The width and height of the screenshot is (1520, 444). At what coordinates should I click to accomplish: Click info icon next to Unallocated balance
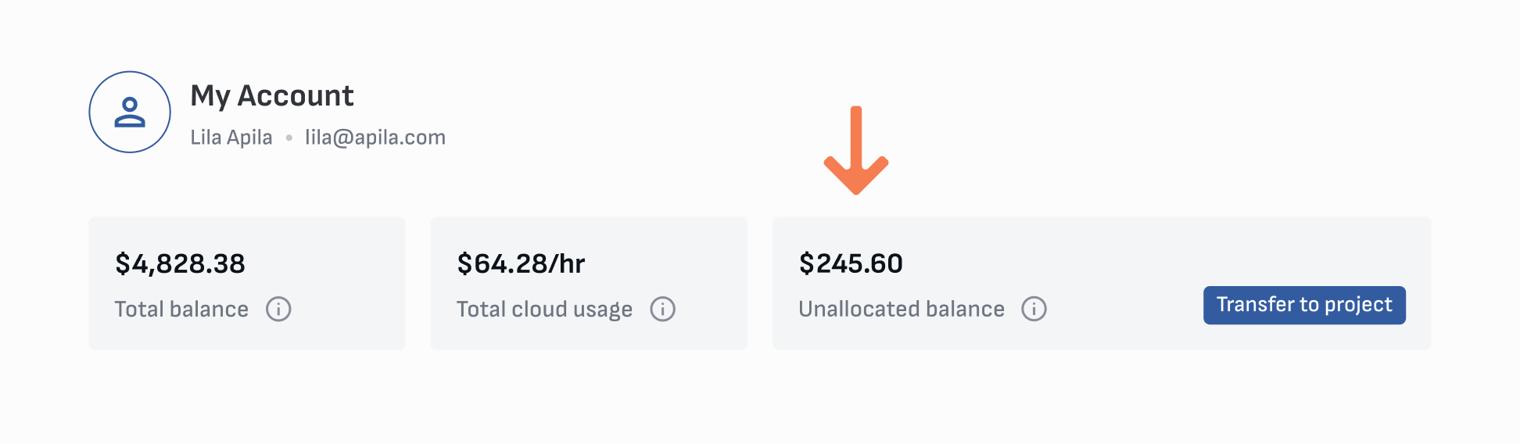coord(1034,309)
